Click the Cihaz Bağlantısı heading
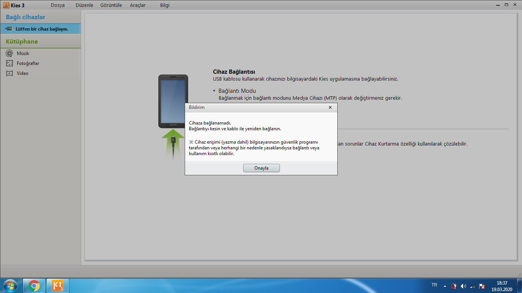Image resolution: width=522 pixels, height=293 pixels. click(234, 72)
